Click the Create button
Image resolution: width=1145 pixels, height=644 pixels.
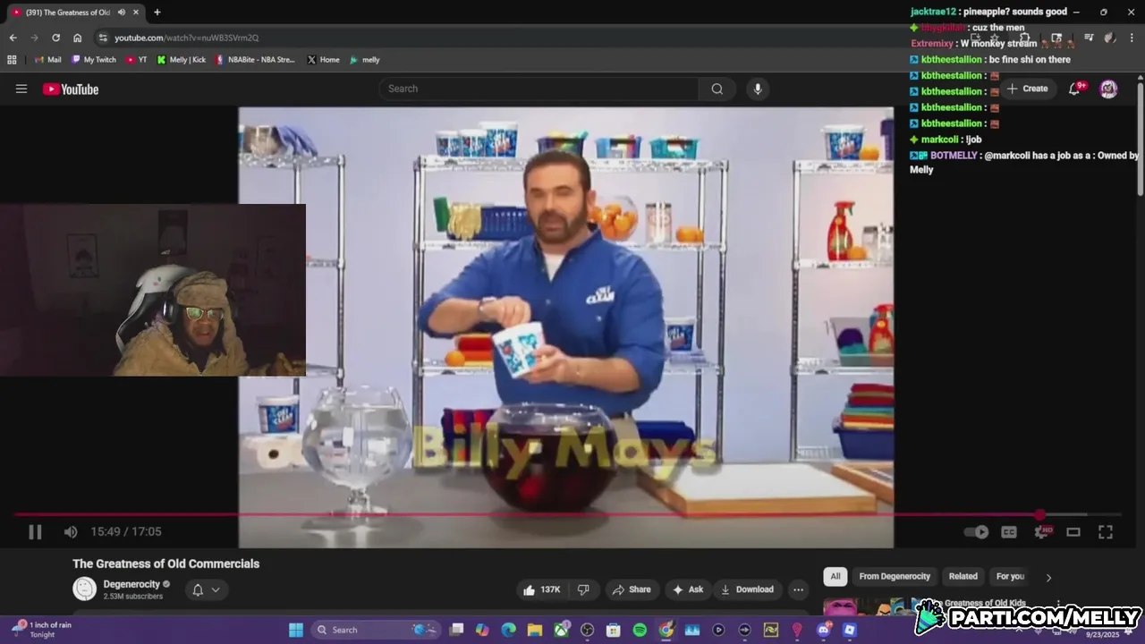[1027, 89]
